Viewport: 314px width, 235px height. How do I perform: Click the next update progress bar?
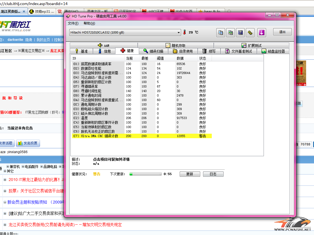coord(146,174)
